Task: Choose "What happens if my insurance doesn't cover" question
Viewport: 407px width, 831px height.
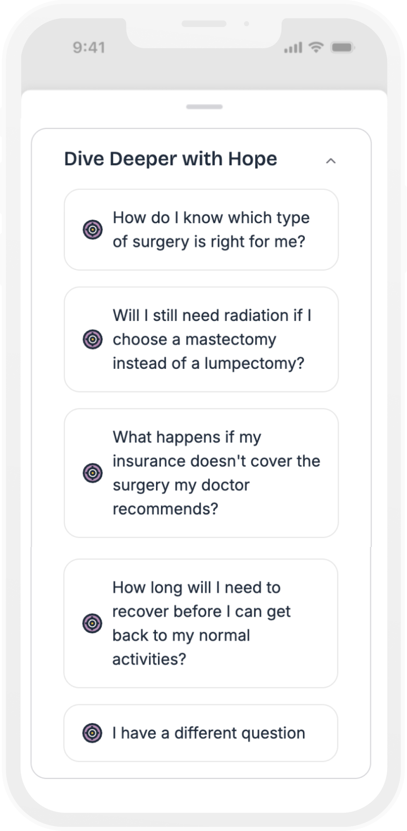Action: tap(216, 473)
